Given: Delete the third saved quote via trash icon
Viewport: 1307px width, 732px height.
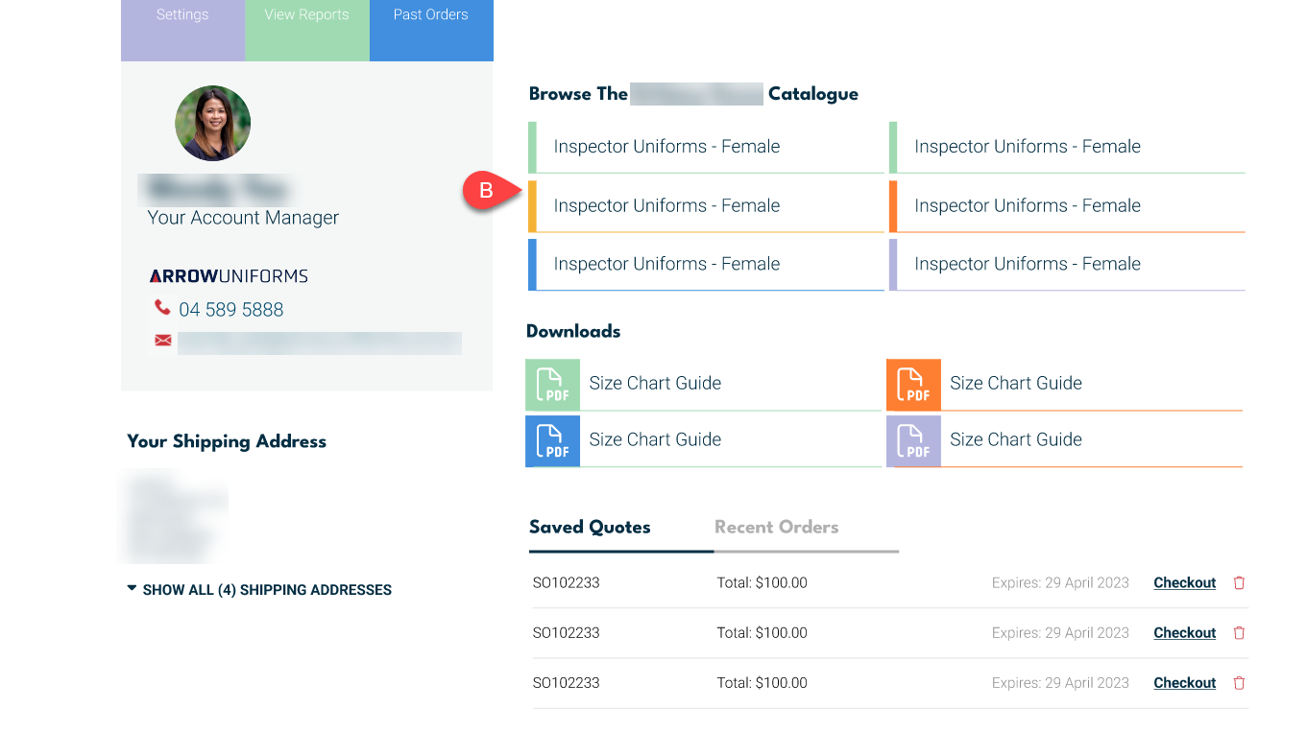Looking at the screenshot, I should click(x=1239, y=683).
